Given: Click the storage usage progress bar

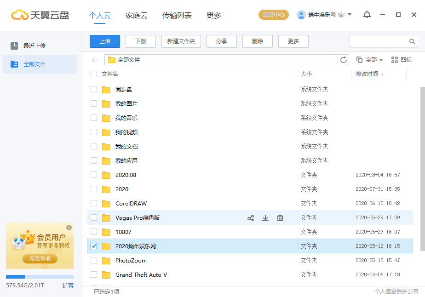Looking at the screenshot, I should pyautogui.click(x=40, y=276).
